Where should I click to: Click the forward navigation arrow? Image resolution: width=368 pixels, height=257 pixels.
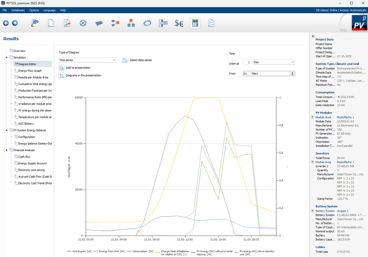pyautogui.click(x=15, y=23)
